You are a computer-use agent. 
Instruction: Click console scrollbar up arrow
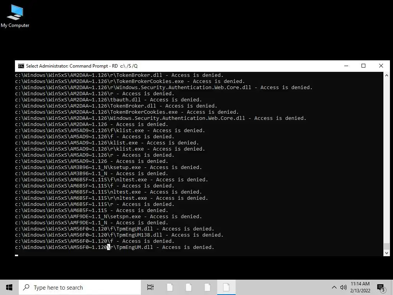coord(386,75)
